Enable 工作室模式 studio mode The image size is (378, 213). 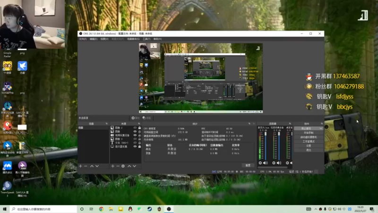click(x=309, y=142)
